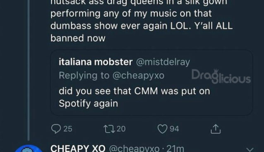Open the @cheapyxo handle in bottom tweet

(x=134, y=149)
